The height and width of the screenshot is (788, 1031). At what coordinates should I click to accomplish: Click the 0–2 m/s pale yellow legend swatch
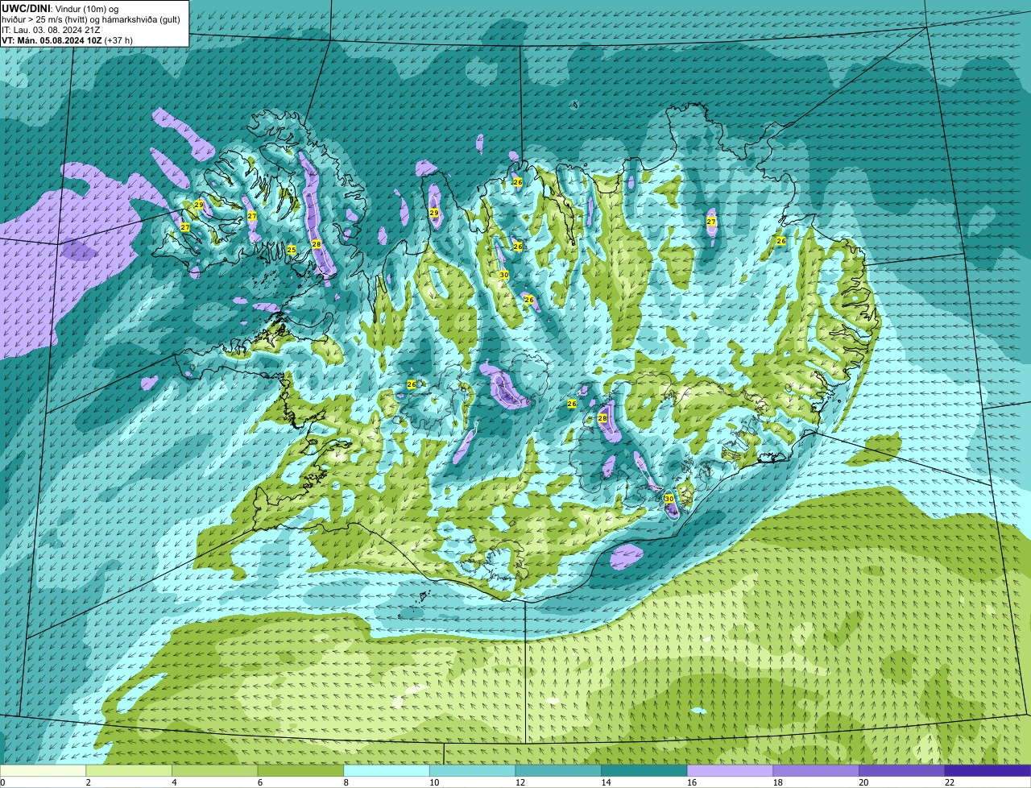click(43, 770)
